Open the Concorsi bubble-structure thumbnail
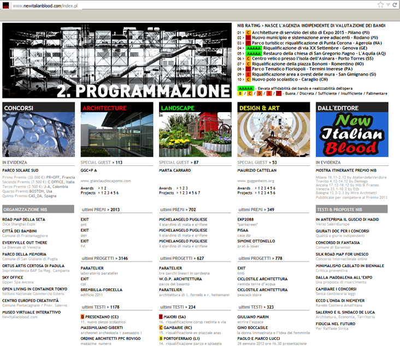 38,135
